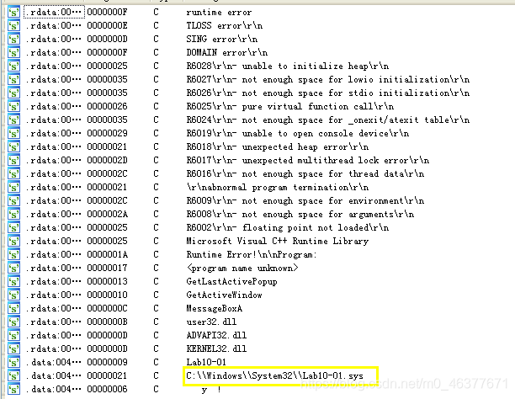Click the icon for the R6009 environment row
Screen dimensions: 515x399
coord(13,201)
